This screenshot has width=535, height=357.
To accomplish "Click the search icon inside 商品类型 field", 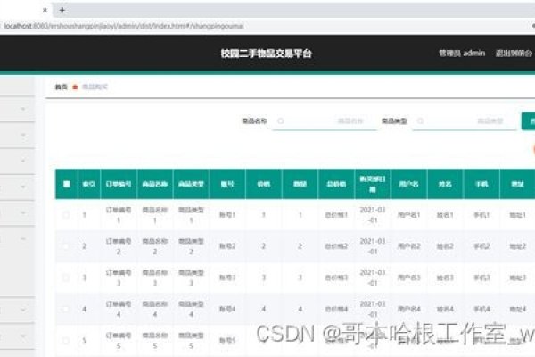I will tap(420, 121).
